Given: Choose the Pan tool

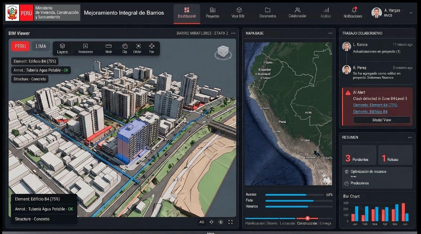Looking at the screenshot, I should point(152,48).
